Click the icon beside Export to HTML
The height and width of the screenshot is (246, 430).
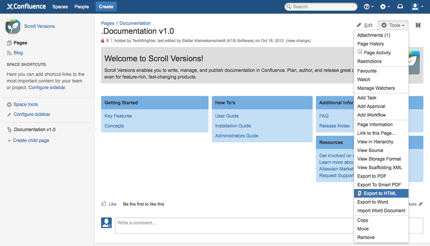pos(359,194)
